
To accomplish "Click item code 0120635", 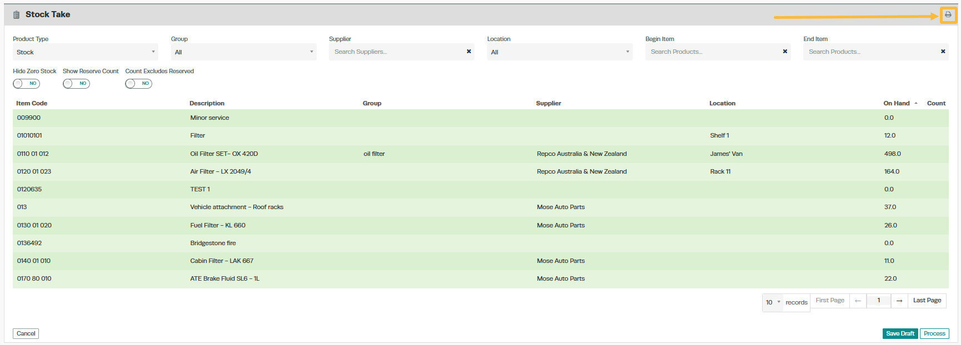I will point(29,189).
